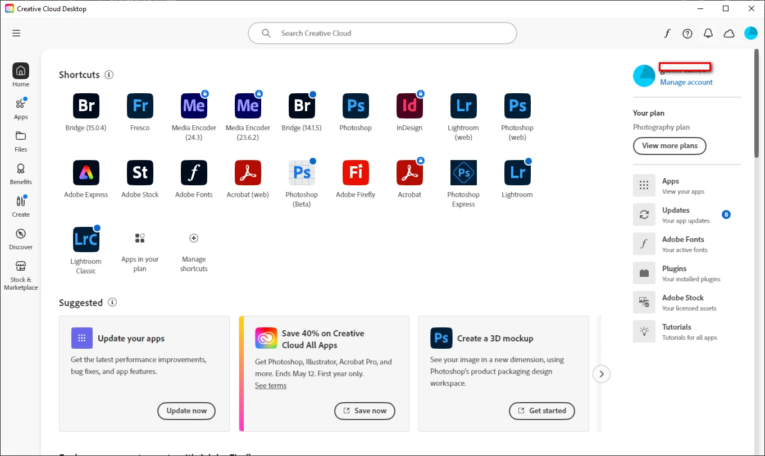Show Shortcuts info tooltip icon
This screenshot has height=456, width=765.
[109, 75]
